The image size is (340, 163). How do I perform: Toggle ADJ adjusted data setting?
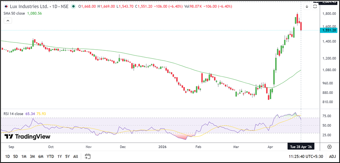point(332,156)
